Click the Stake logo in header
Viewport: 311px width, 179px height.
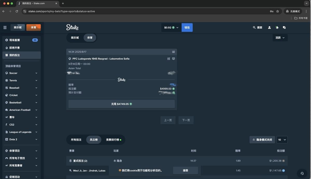72,27
